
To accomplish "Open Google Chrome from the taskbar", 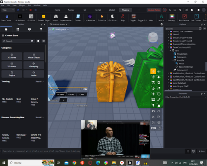I will pyautogui.click(x=75, y=163).
